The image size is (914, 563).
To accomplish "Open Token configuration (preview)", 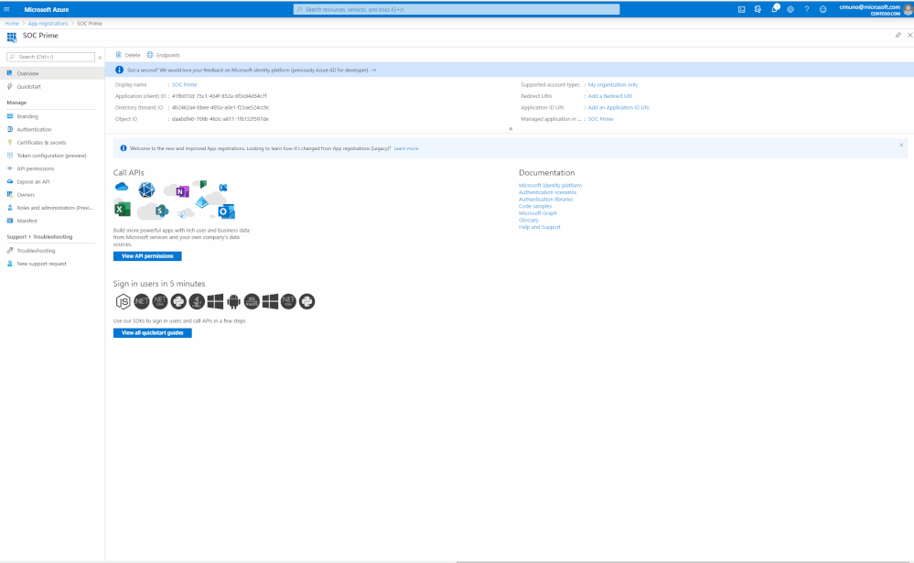I will [52, 156].
